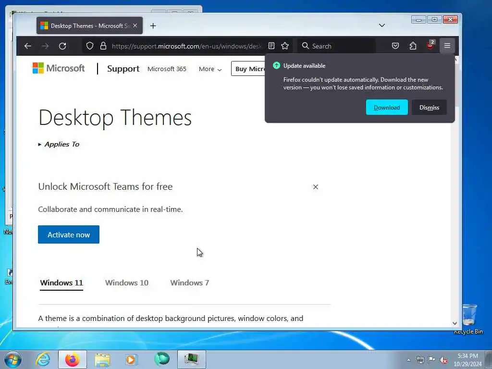Open the Windows Start button
The height and width of the screenshot is (369, 492).
click(13, 359)
